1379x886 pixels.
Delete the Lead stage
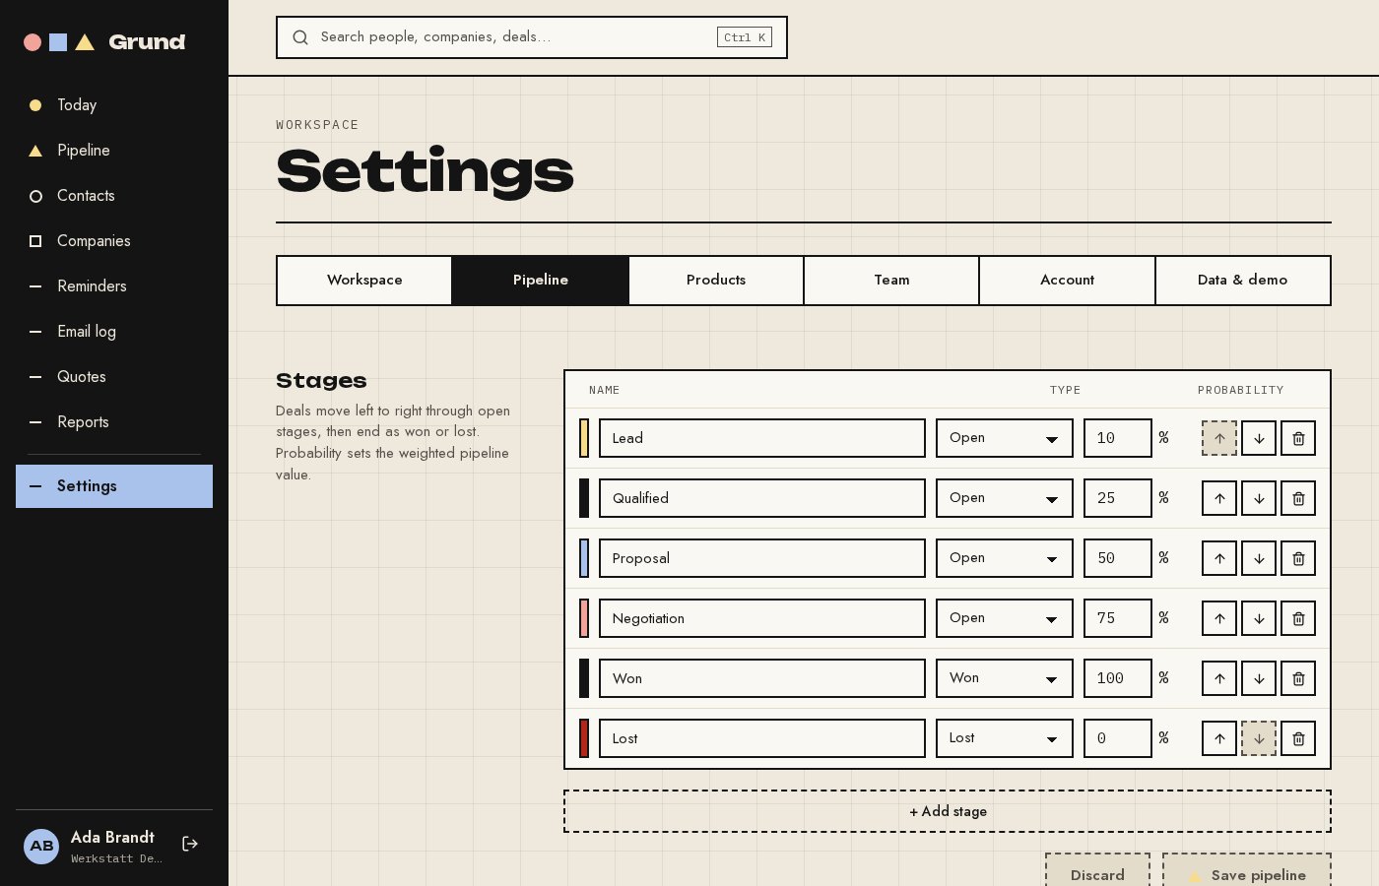pos(1298,438)
